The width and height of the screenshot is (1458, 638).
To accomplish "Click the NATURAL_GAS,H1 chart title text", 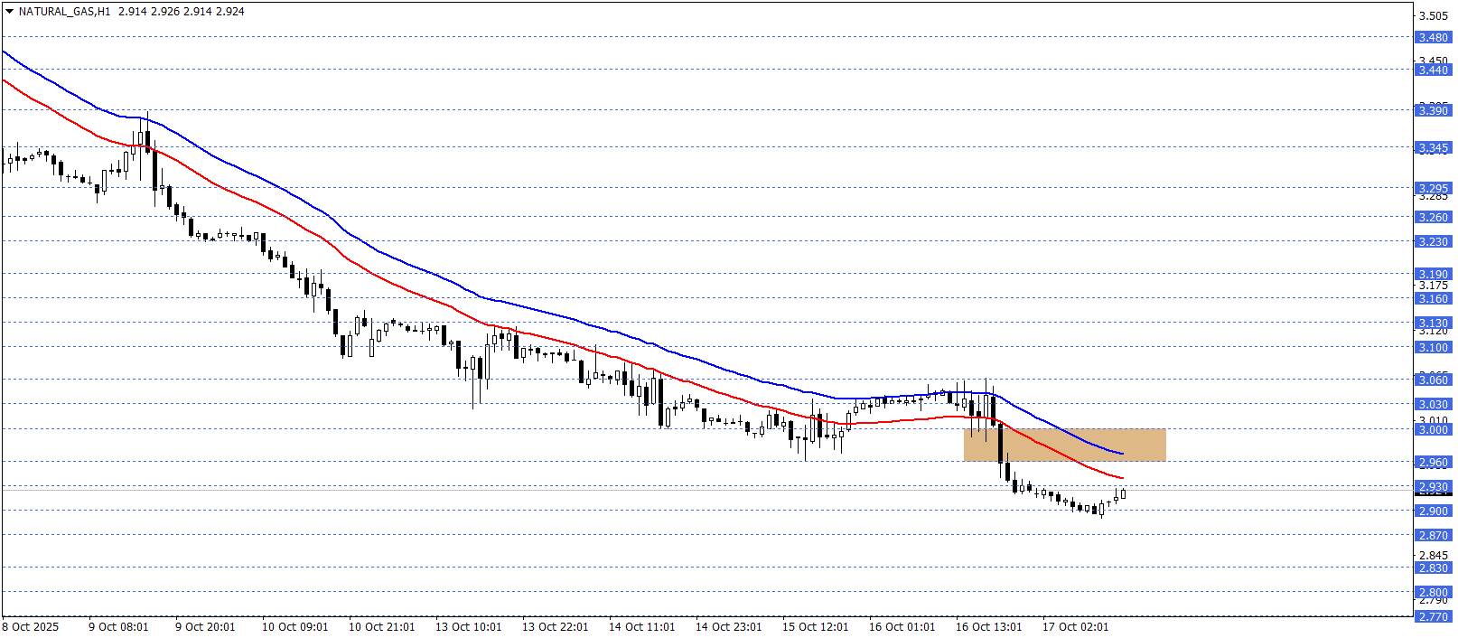I will [x=64, y=12].
